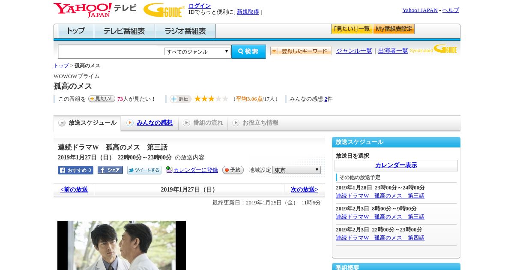
Task: Open the ジャンル一覧 link
Action: (354, 51)
